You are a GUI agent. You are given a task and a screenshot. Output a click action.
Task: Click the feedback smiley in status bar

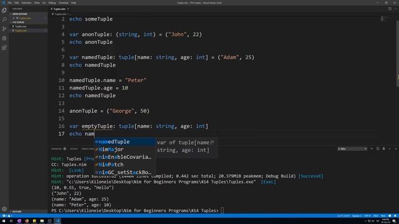(390, 216)
